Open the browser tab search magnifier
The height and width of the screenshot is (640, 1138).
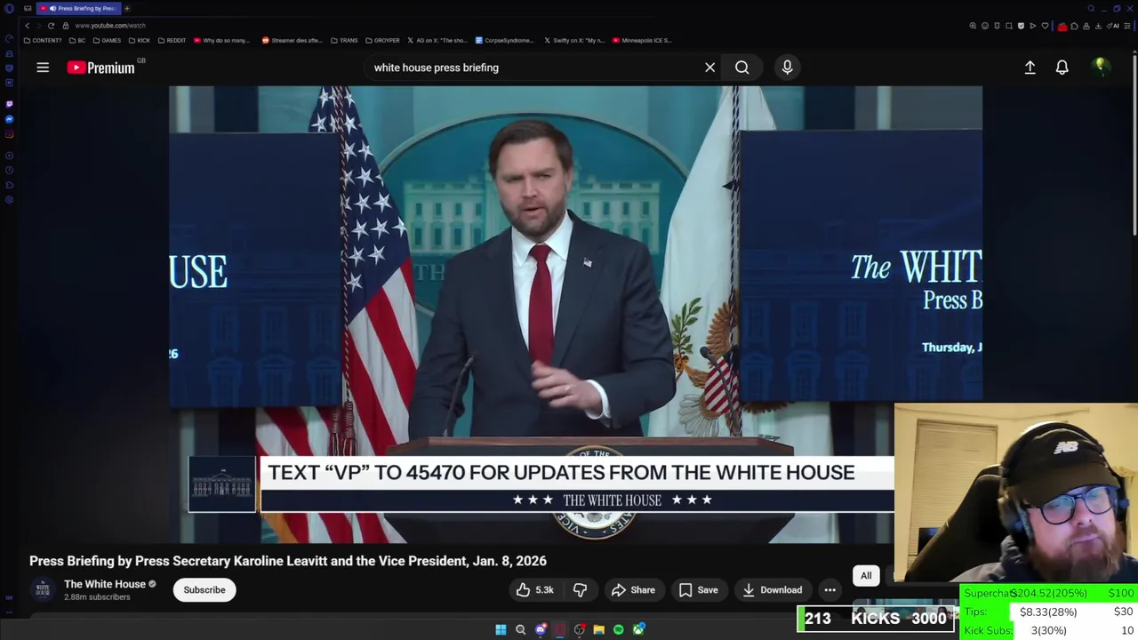pyautogui.click(x=1091, y=8)
